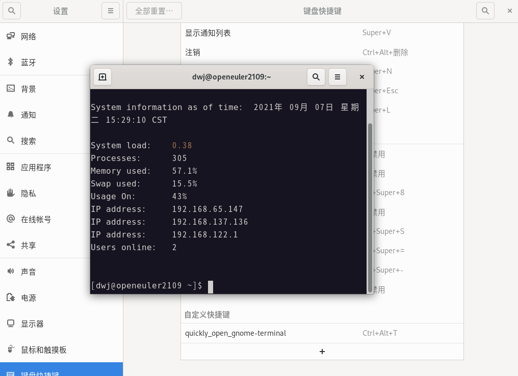Select the Applications sidebar entry

tap(36, 167)
